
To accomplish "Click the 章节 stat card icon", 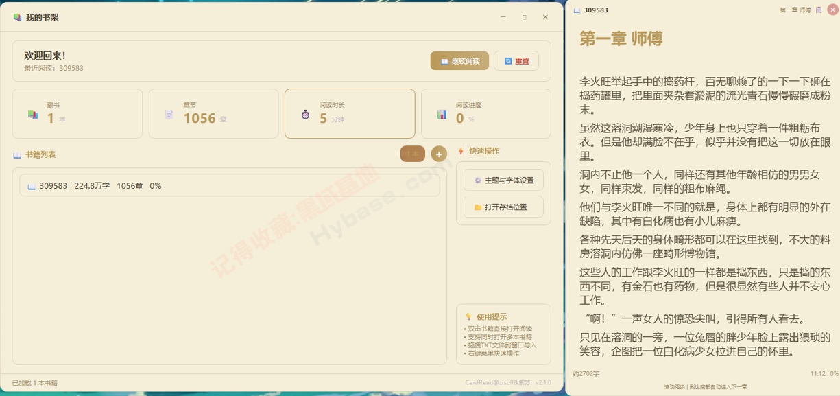I will (x=169, y=115).
